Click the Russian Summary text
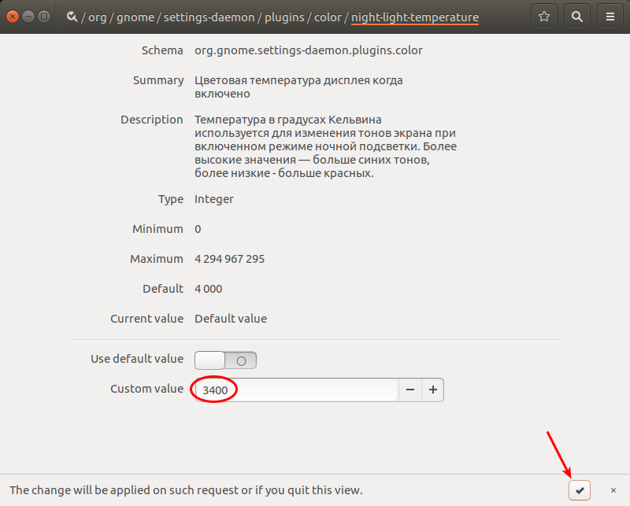This screenshot has width=630, height=506. (298, 87)
